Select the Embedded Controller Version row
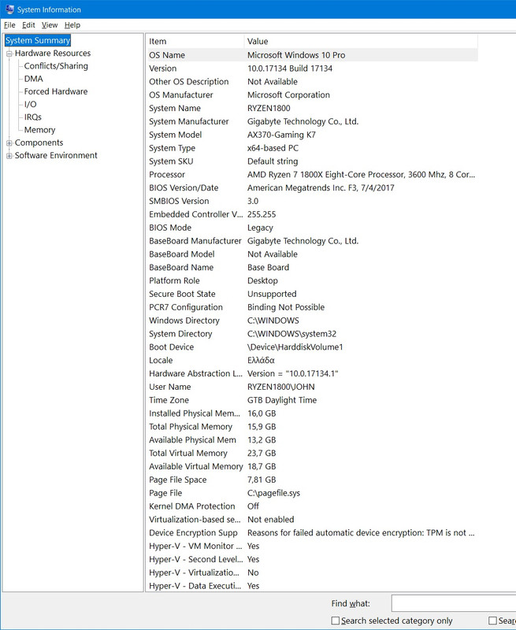Viewport: 516px width, 630px height. pos(313,214)
